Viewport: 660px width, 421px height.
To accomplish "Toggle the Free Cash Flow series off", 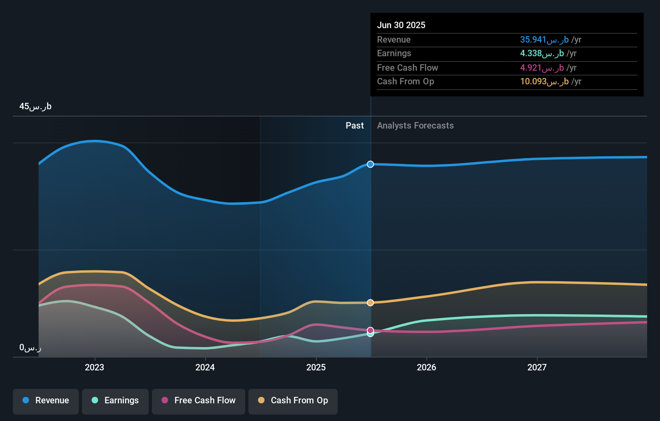I will pos(198,401).
